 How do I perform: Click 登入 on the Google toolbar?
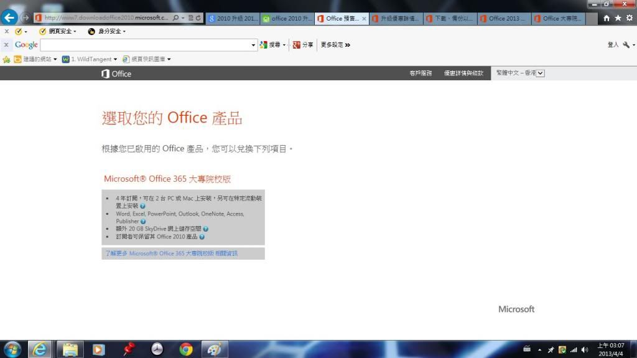tap(613, 45)
